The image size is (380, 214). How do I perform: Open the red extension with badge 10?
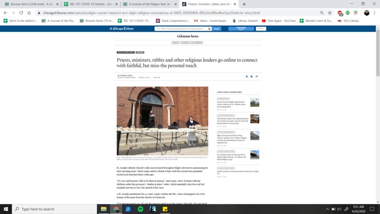click(340, 13)
